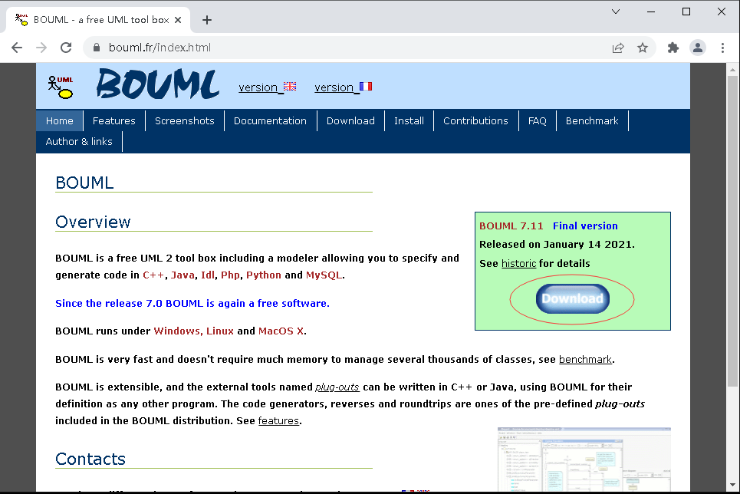Click the lock icon in address bar

pos(97,48)
